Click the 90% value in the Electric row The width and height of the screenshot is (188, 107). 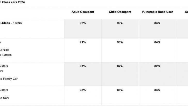pyautogui.click(x=120, y=42)
